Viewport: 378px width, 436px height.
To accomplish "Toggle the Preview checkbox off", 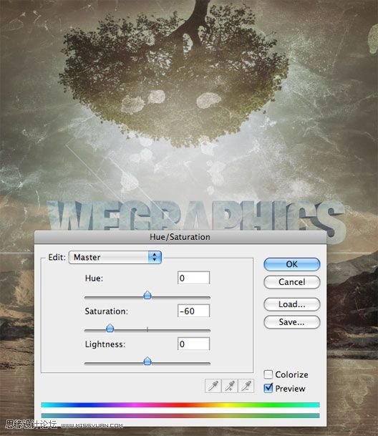I will point(268,388).
